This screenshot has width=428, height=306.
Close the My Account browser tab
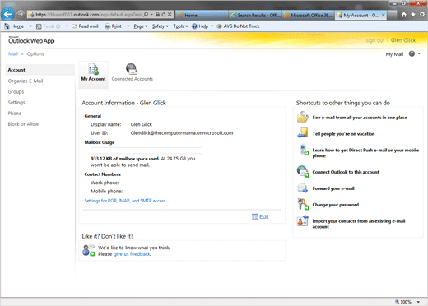pos(384,15)
